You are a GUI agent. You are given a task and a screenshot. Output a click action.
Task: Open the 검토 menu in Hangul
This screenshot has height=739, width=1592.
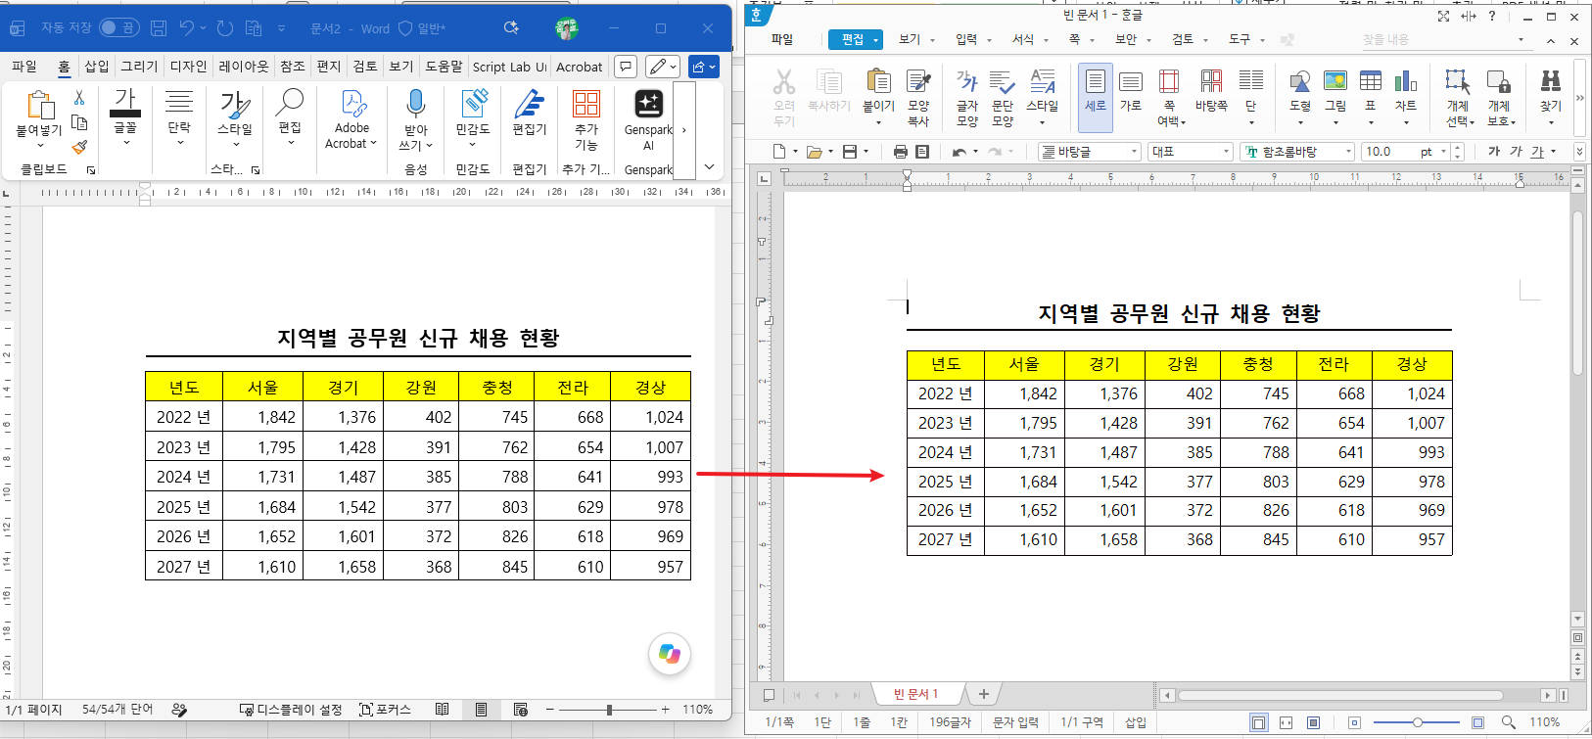tap(1183, 39)
